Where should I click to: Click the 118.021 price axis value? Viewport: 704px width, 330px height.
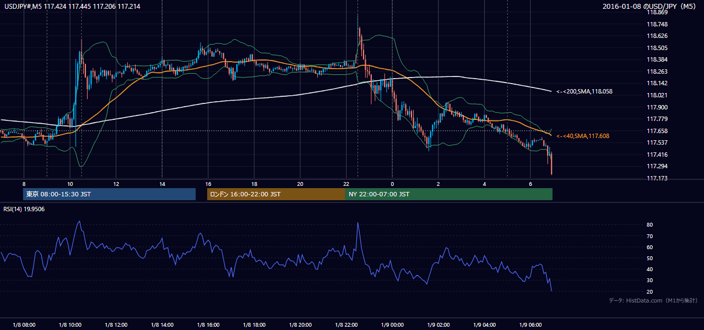point(657,95)
